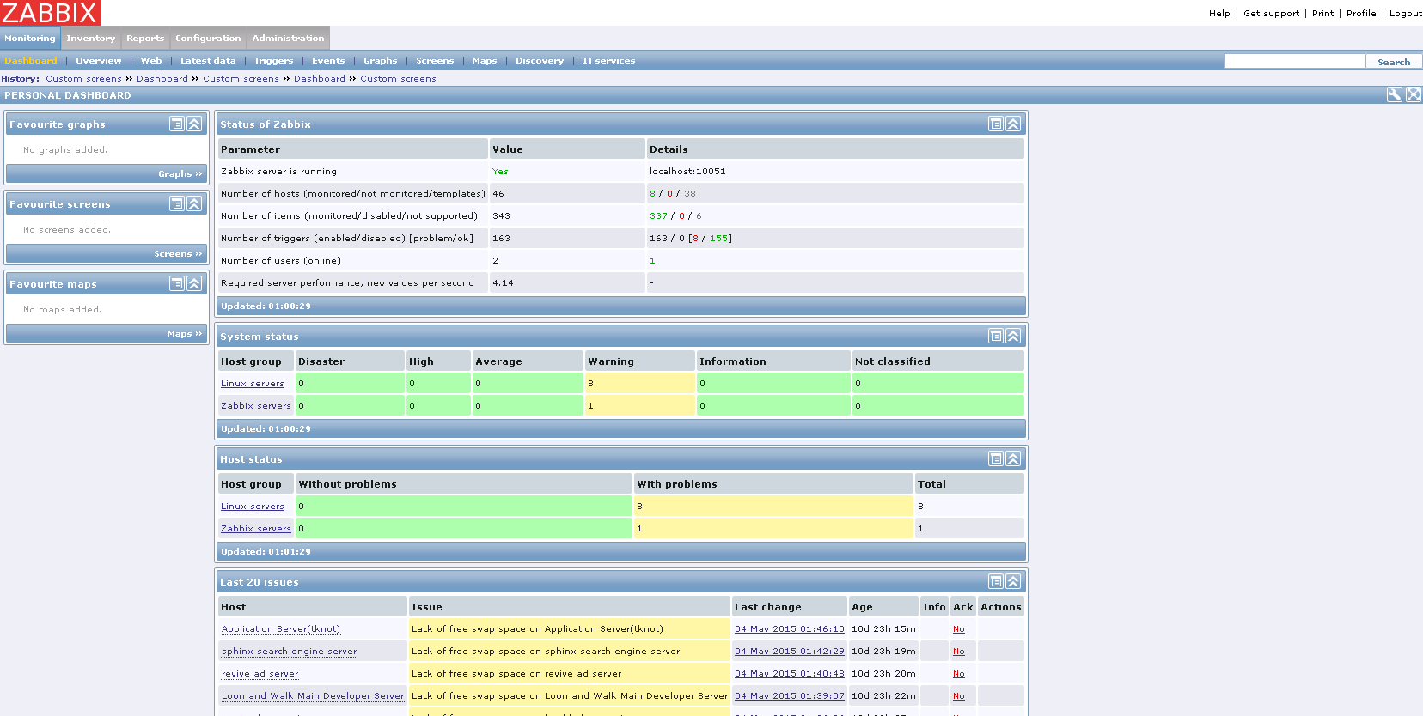The image size is (1423, 716).
Task: Open the Discovery submenu
Action: coord(540,61)
